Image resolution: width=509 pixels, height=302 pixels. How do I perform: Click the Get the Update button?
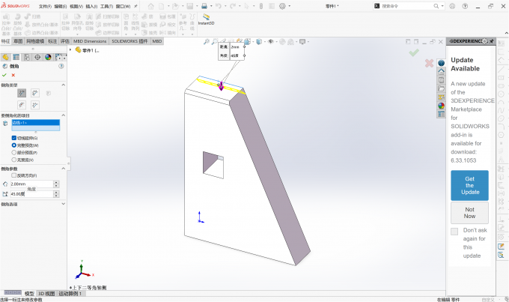469,185
